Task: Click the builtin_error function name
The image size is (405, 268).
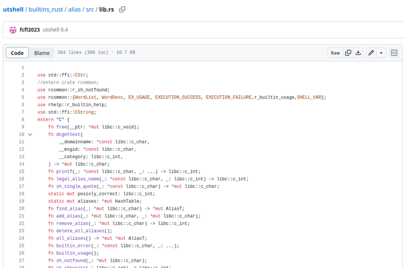Action: [73, 246]
